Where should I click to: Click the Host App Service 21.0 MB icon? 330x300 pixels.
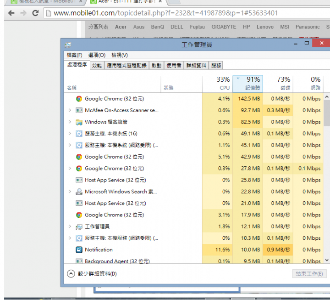(x=79, y=203)
